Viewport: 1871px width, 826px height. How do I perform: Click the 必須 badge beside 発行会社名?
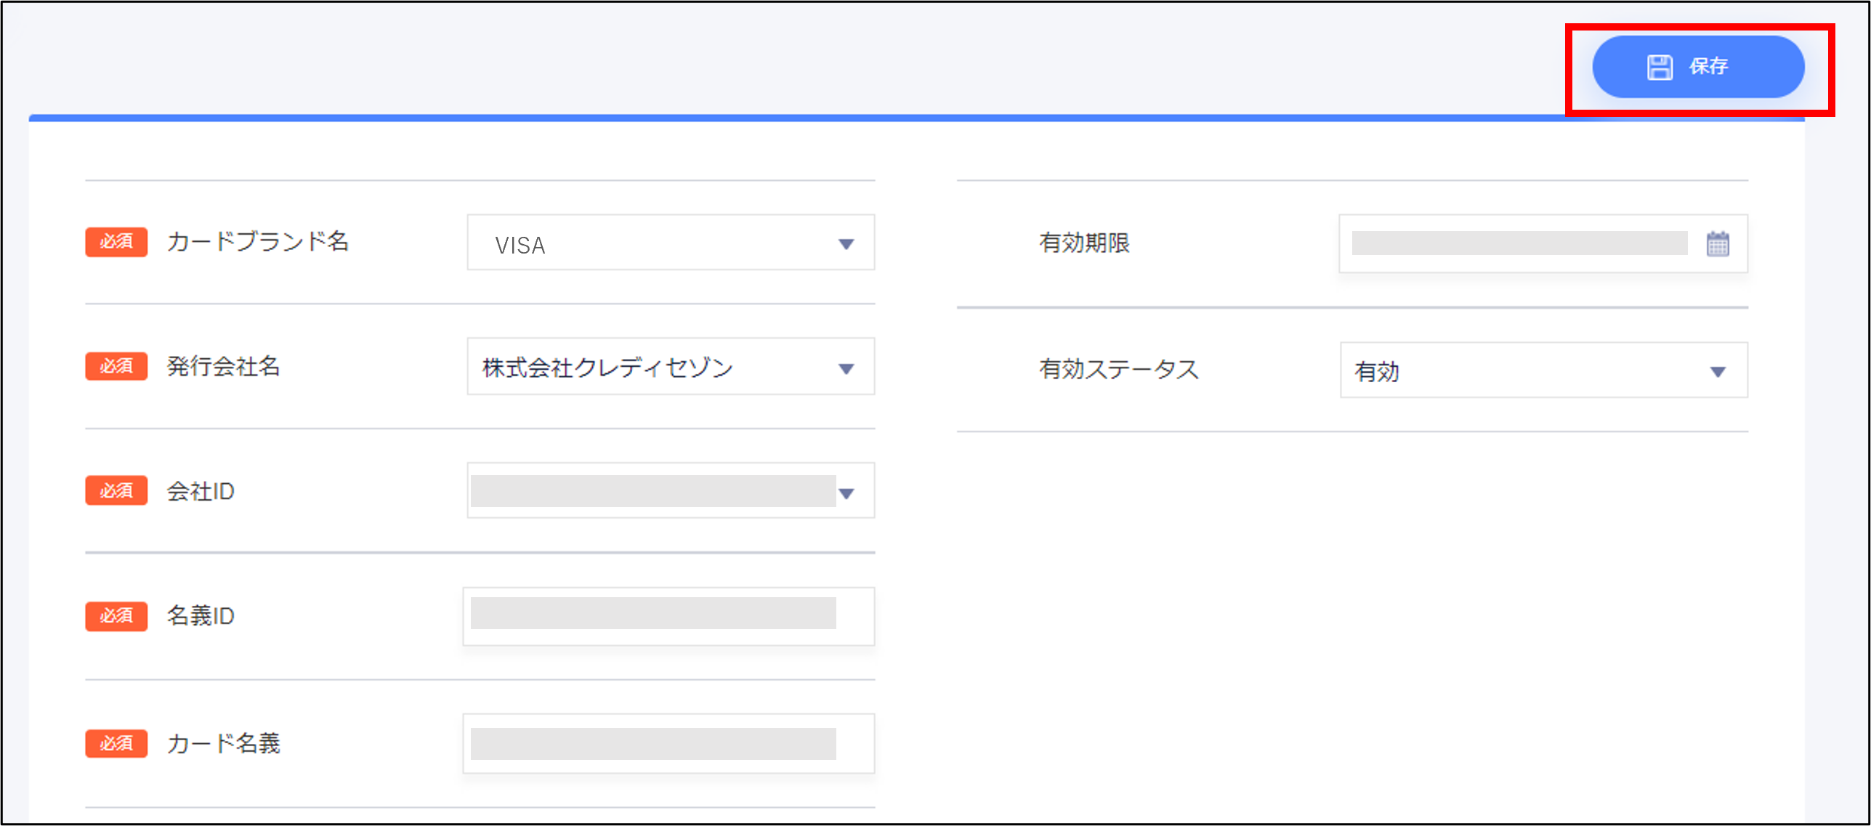tap(116, 366)
